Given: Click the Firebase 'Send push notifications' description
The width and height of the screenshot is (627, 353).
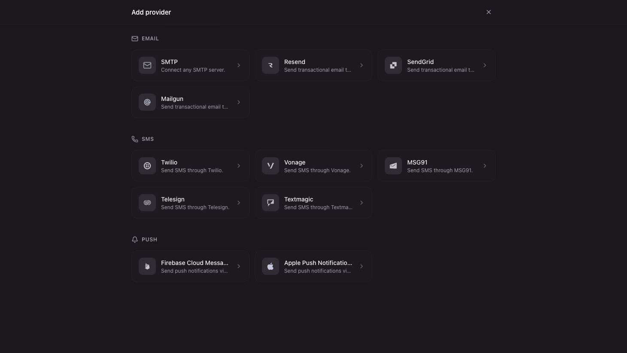Looking at the screenshot, I should [x=195, y=271].
